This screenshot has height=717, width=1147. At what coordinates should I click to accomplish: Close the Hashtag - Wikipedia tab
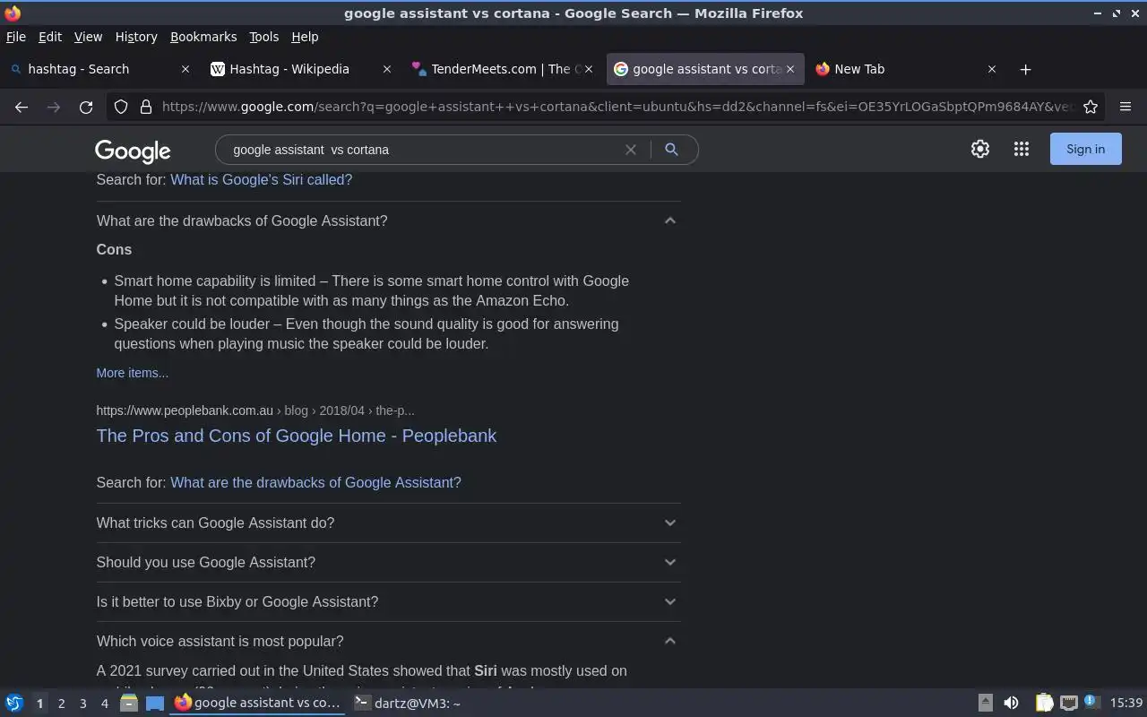coord(387,69)
